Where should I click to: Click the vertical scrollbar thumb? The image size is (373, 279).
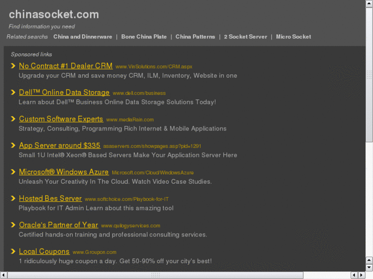tap(369, 75)
